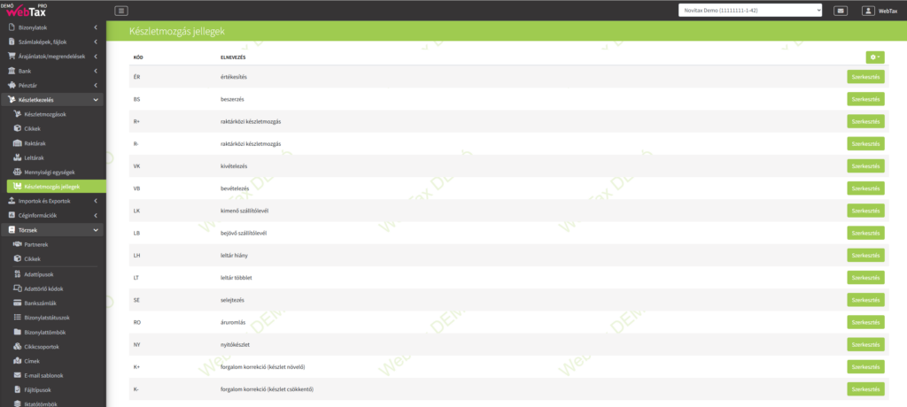Select Mennyiségi egységek menu item
Viewport: 907px width, 407px height.
(x=50, y=172)
